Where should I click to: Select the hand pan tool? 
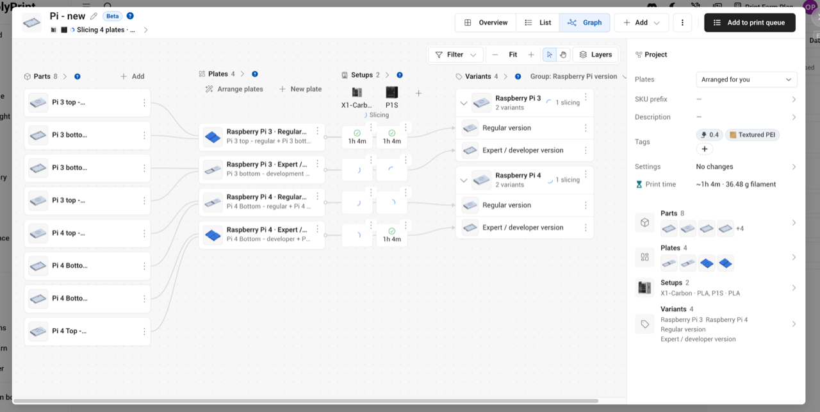pos(563,54)
